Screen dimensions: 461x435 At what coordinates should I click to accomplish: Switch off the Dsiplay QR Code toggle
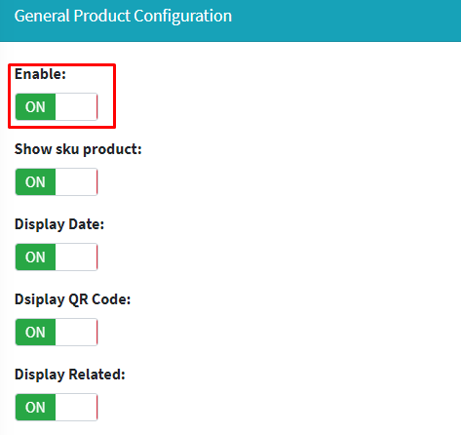click(57, 332)
